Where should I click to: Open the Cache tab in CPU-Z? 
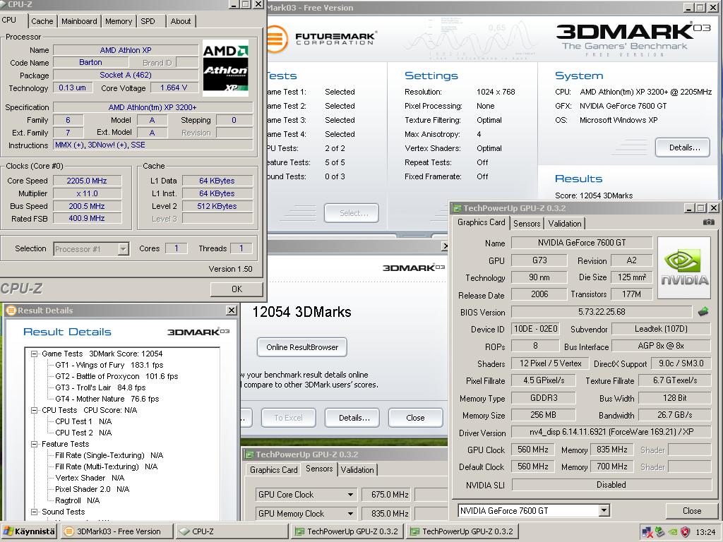pos(42,21)
